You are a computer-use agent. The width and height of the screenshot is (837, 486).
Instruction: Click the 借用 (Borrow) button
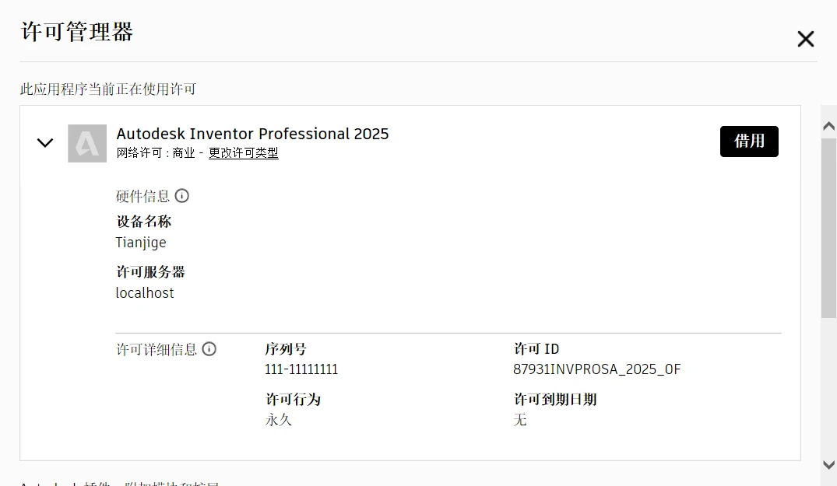click(749, 142)
